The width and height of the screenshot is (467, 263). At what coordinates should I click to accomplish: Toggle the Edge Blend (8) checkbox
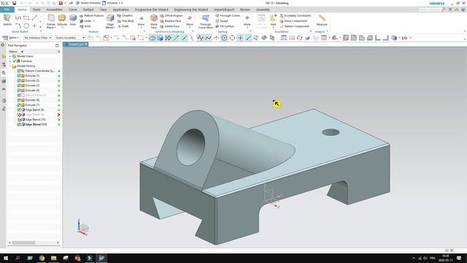click(19, 110)
